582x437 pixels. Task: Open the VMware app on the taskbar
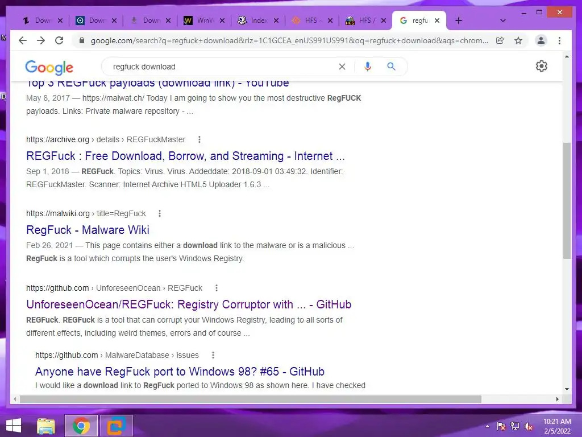117,426
